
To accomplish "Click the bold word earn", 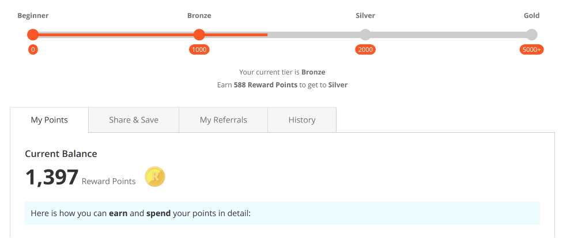I will 118,214.
